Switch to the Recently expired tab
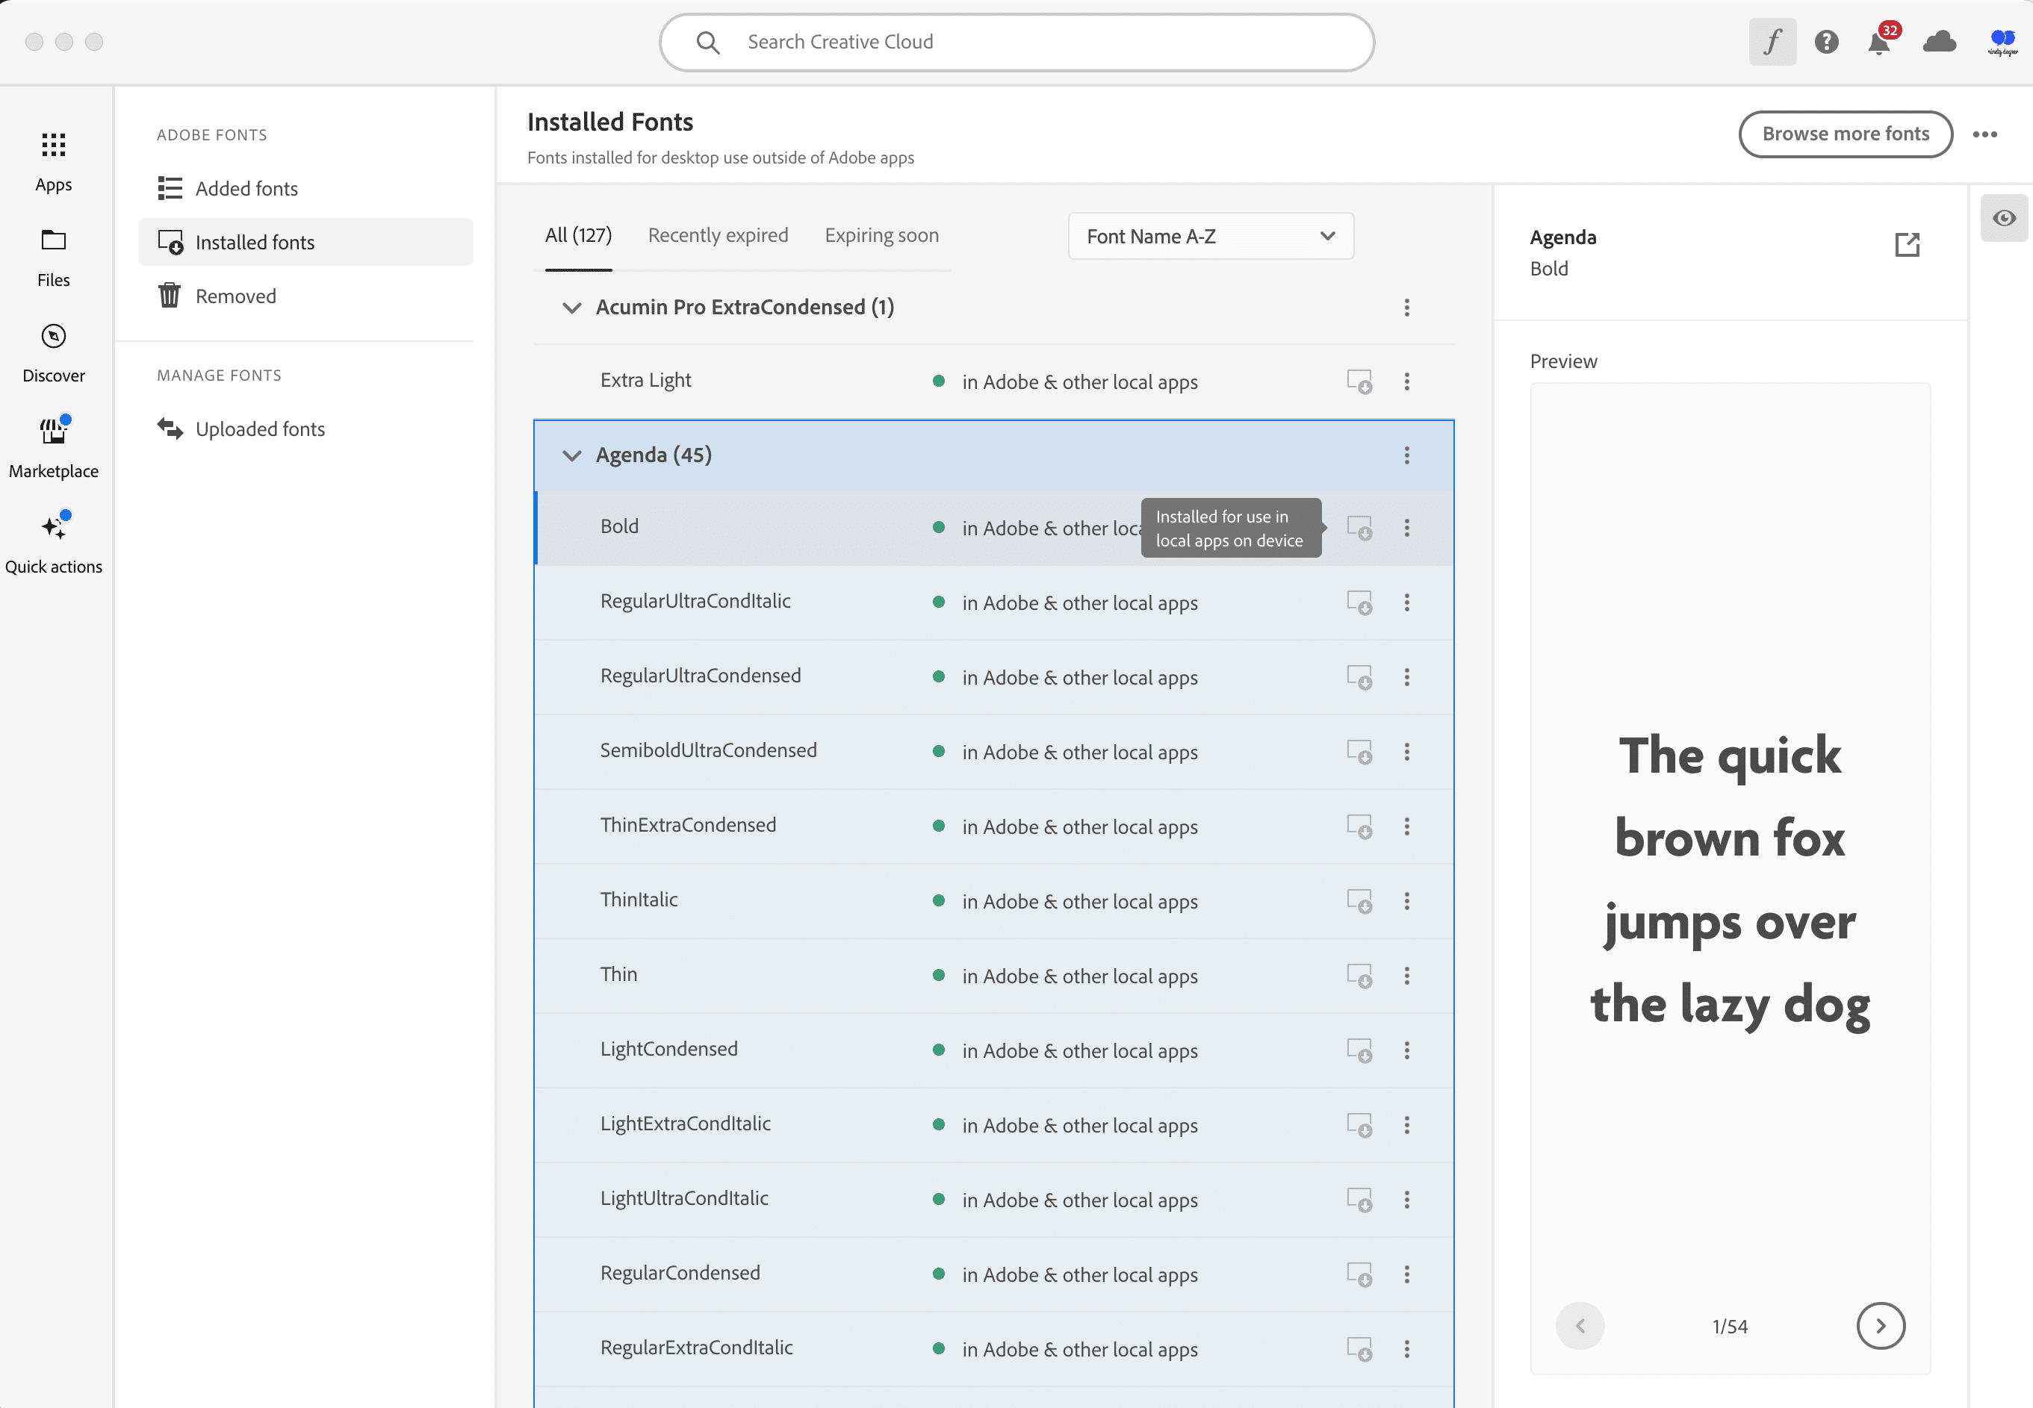Viewport: 2033px width, 1408px height. (x=717, y=234)
